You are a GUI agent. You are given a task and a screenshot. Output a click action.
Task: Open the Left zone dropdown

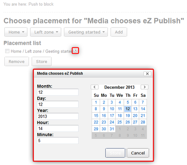[x=46, y=32]
